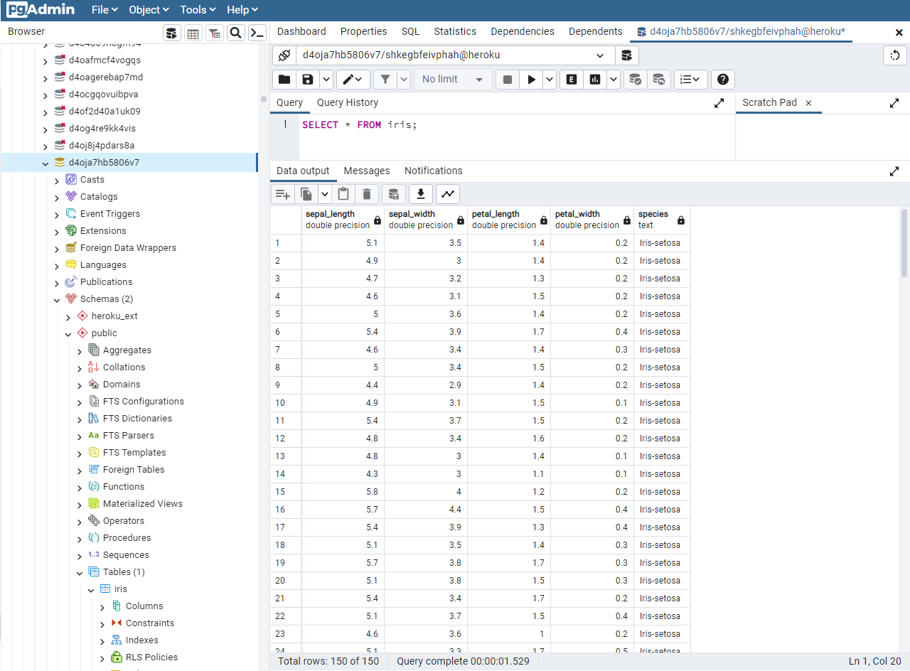Click the browser View Data table icon
Viewport: 910px width, 671px height.
point(193,33)
